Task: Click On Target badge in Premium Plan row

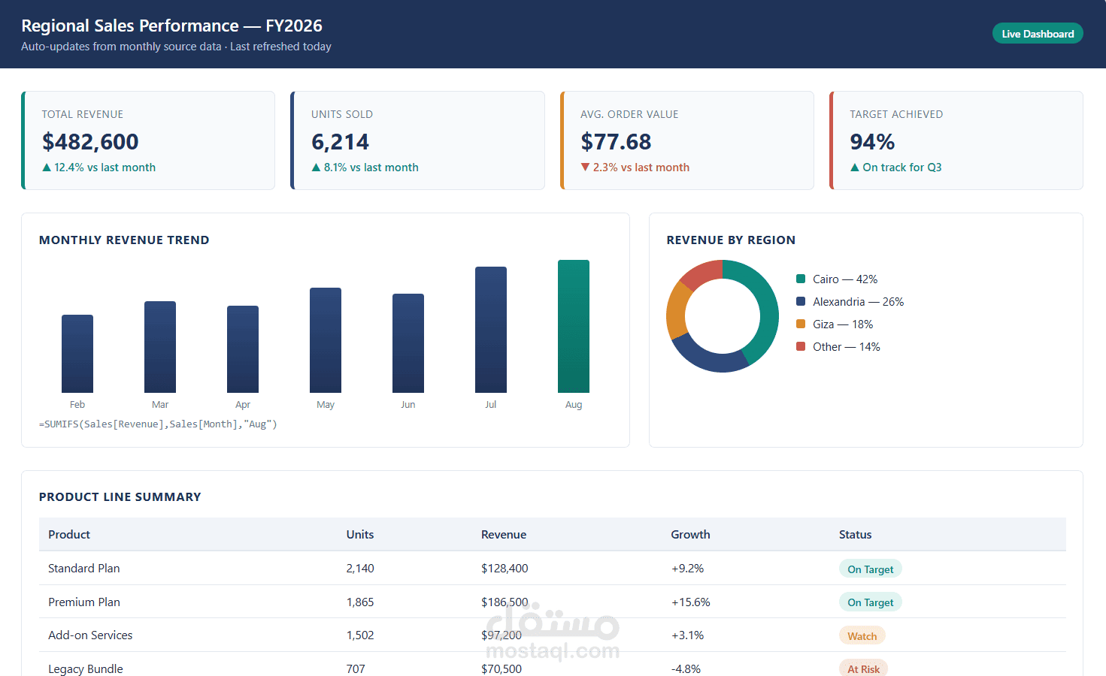Action: [x=871, y=602]
